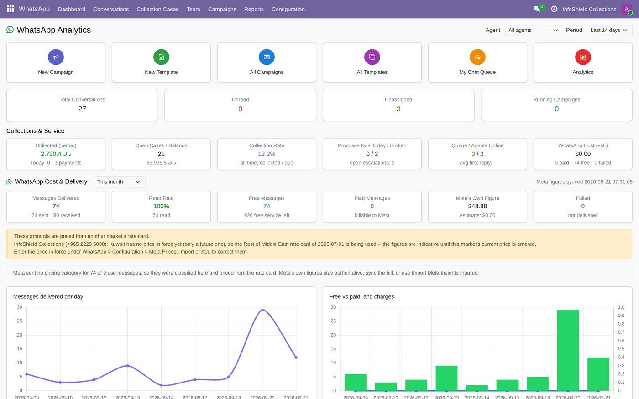This screenshot has width=639, height=399.
Task: Click the Queue / Agents Online card
Action: tap(477, 154)
